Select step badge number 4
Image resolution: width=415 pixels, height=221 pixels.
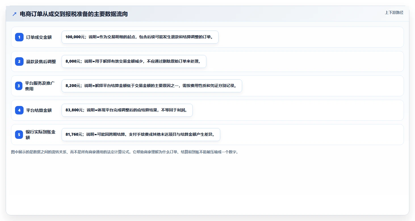pos(19,110)
